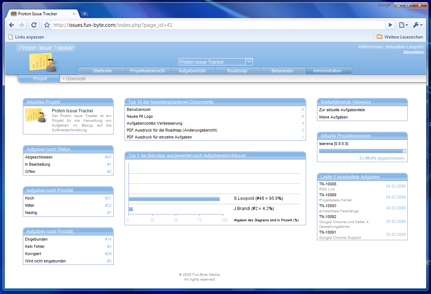The height and width of the screenshot is (294, 431).
Task: Click the In Bearbeitung status row
Action: point(68,164)
